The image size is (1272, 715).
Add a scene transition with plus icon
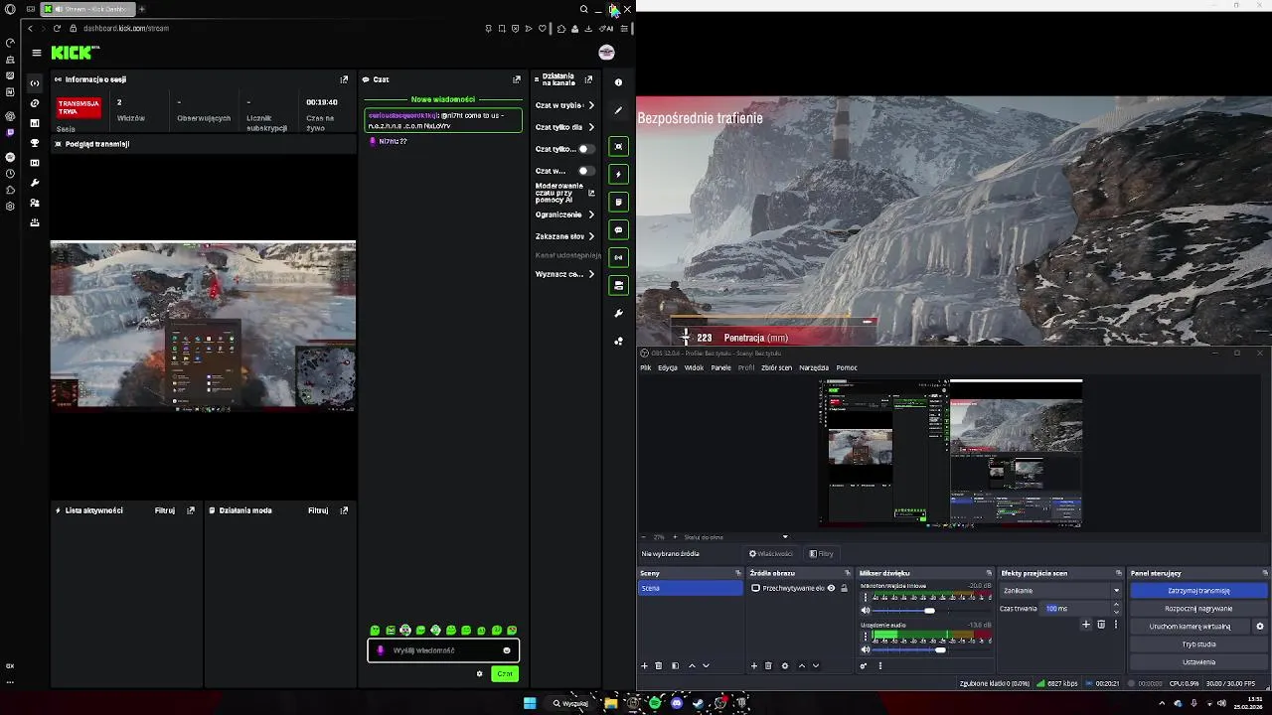(1086, 625)
